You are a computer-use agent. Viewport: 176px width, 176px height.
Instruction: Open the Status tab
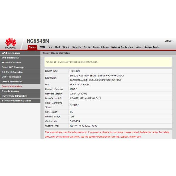tap(32, 47)
